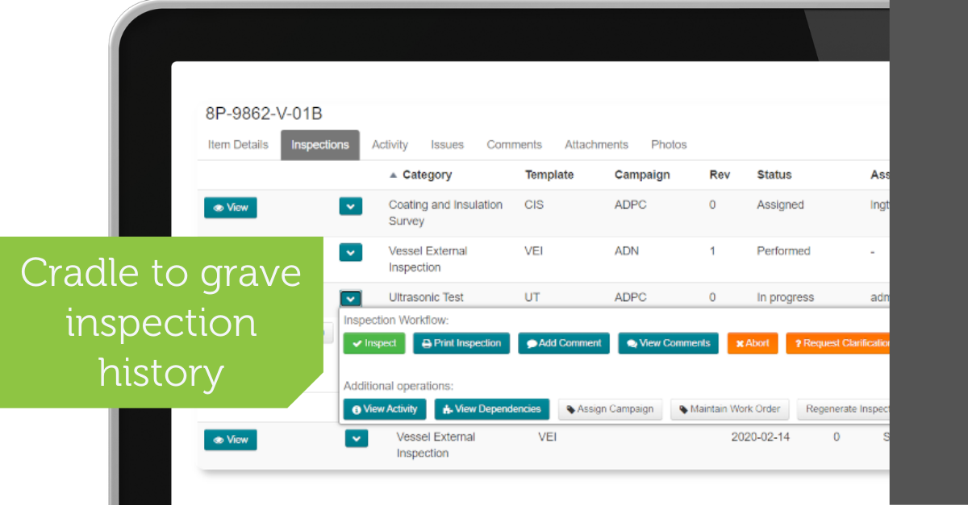Click the tag icon on Maintain Work Order
The width and height of the screenshot is (968, 505).
pyautogui.click(x=683, y=409)
